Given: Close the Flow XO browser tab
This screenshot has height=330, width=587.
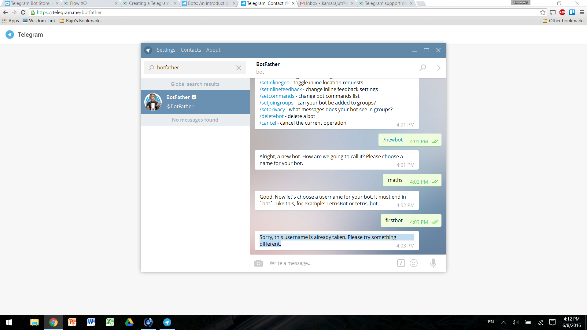Looking at the screenshot, I should pos(116,3).
